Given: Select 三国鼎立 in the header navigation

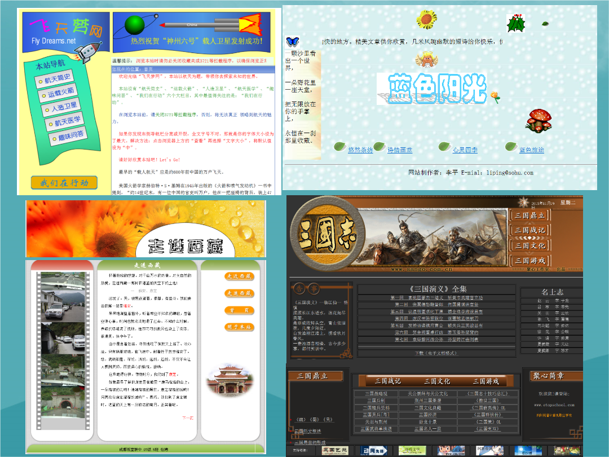Looking at the screenshot, I should pos(529,216).
